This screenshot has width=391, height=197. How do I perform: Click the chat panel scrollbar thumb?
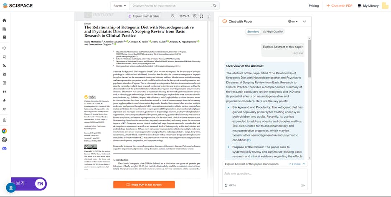(x=310, y=58)
